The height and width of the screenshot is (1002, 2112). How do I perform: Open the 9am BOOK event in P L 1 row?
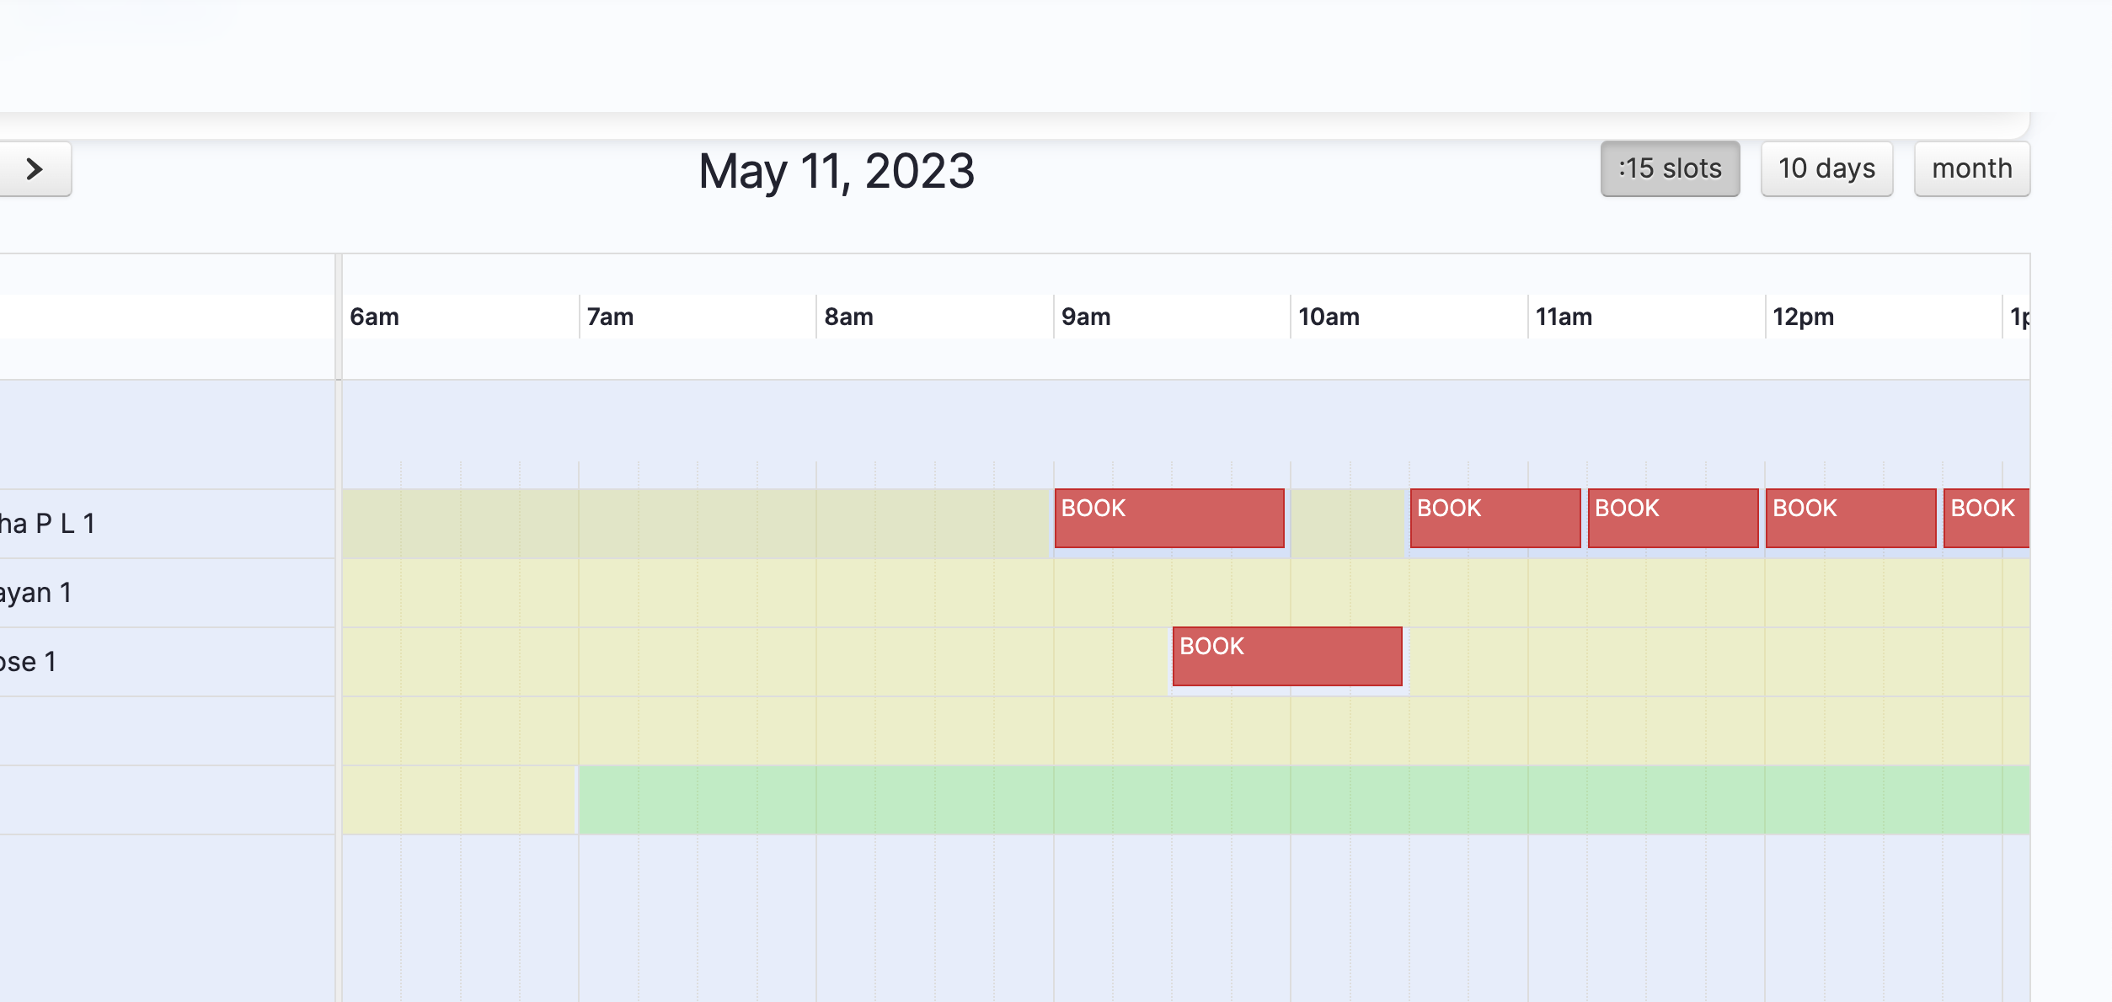1168,519
